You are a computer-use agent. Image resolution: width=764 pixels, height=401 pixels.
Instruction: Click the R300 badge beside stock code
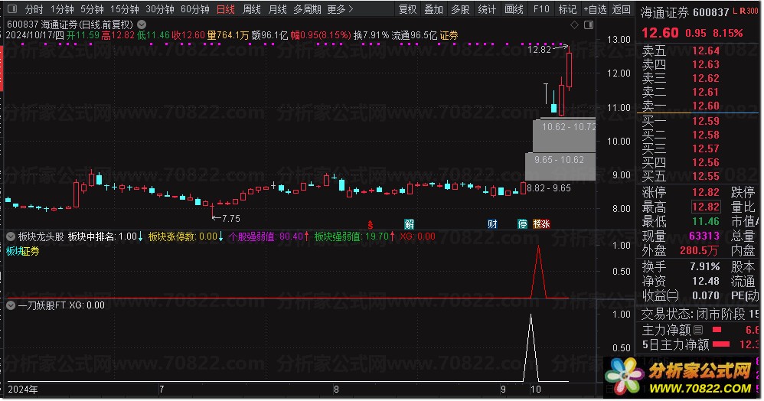pos(749,10)
